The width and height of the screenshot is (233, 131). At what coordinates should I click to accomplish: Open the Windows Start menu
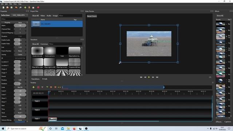(x=3, y=128)
